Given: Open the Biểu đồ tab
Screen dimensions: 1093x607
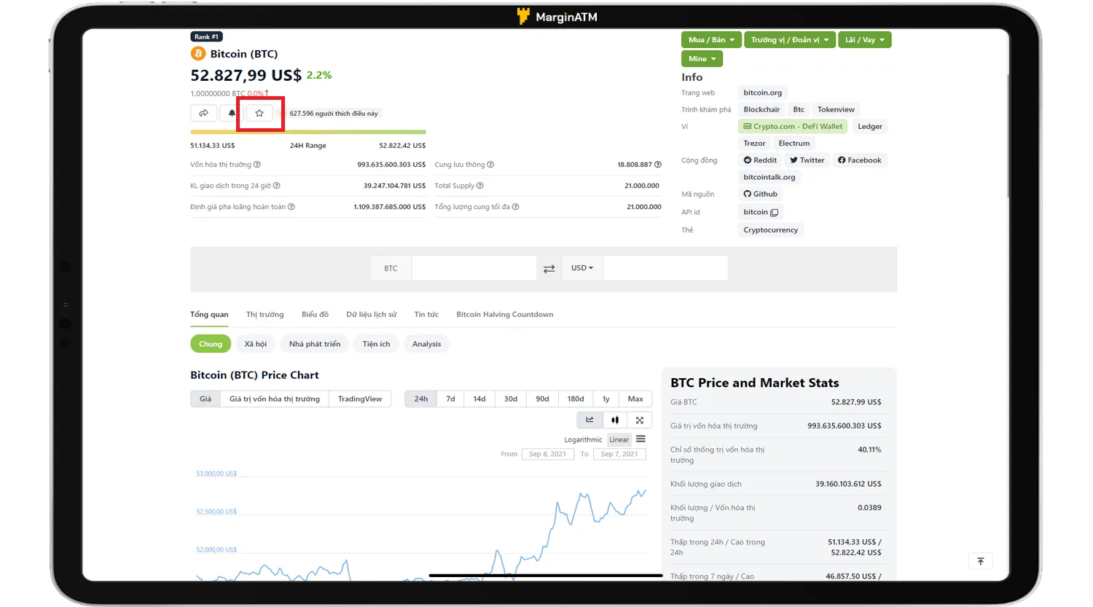Looking at the screenshot, I should [x=315, y=315].
